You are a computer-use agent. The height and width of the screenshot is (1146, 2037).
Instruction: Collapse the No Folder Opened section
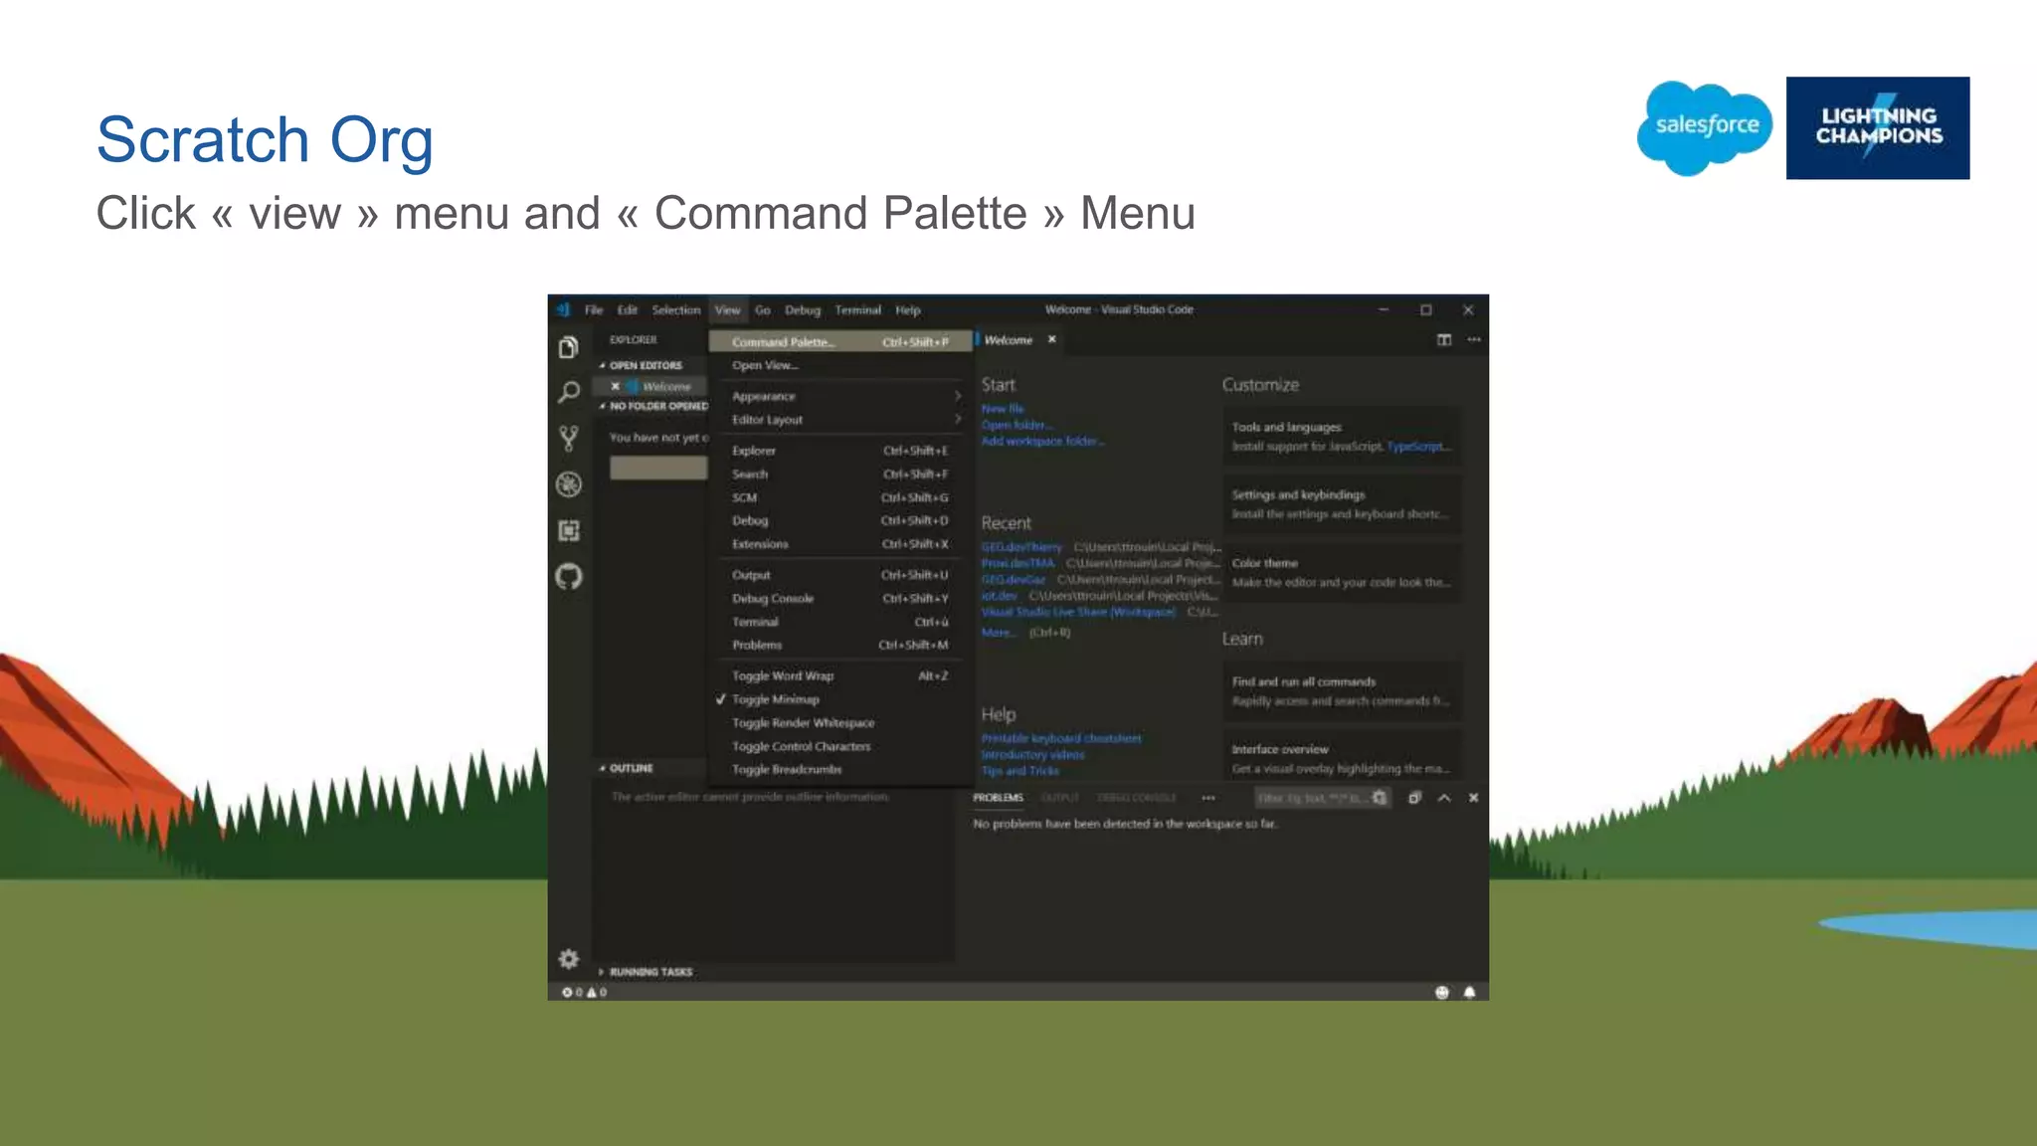pyautogui.click(x=651, y=406)
